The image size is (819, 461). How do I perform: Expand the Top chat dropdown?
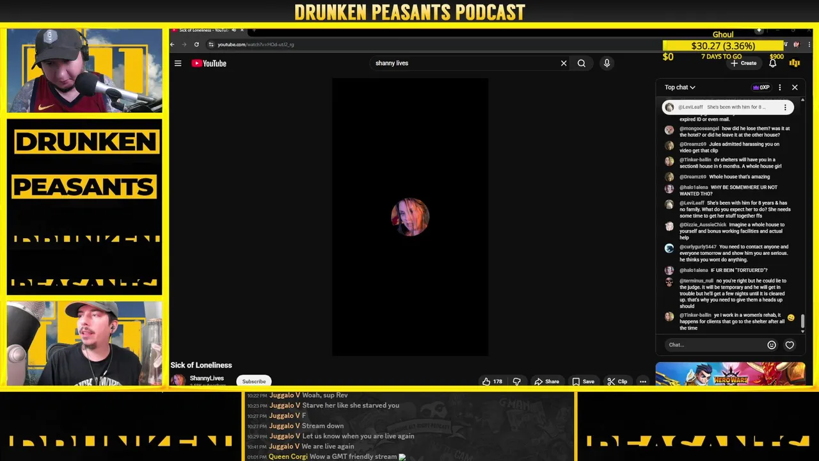[680, 87]
